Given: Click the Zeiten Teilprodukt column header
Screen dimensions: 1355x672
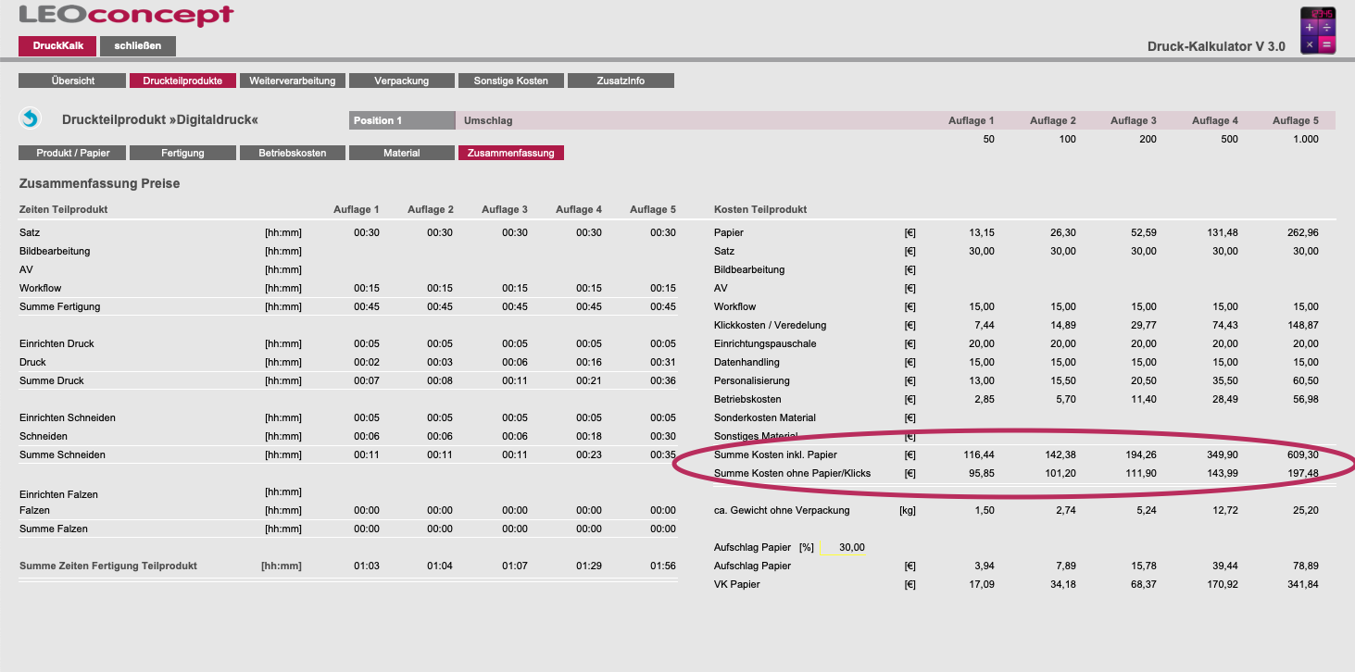Looking at the screenshot, I should pyautogui.click(x=63, y=209).
